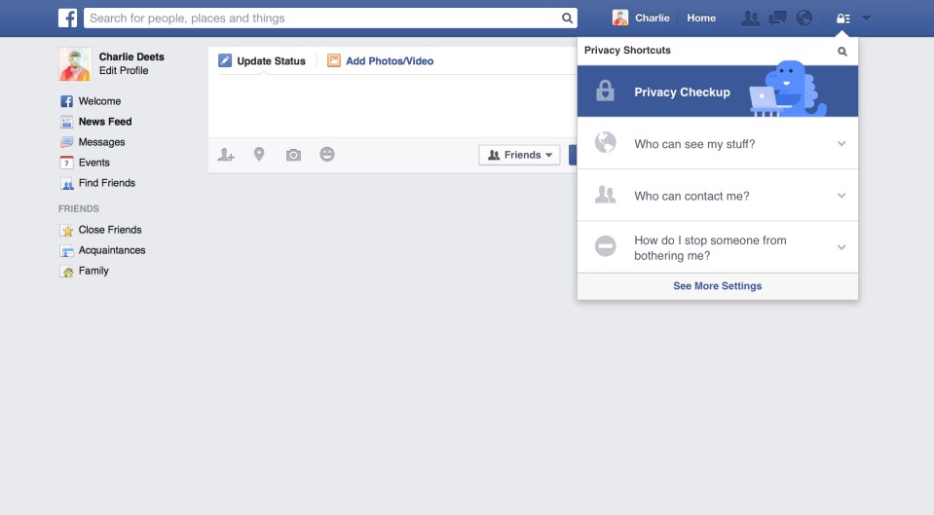Add a feeling with the smiley icon
The height and width of the screenshot is (515, 934).
[x=327, y=154]
